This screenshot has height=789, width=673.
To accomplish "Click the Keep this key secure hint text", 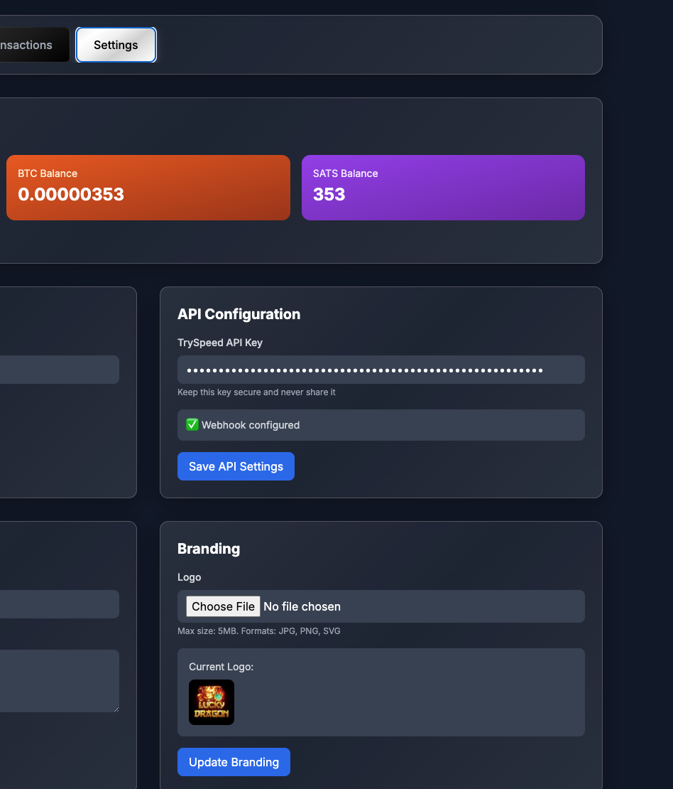I will coord(256,392).
